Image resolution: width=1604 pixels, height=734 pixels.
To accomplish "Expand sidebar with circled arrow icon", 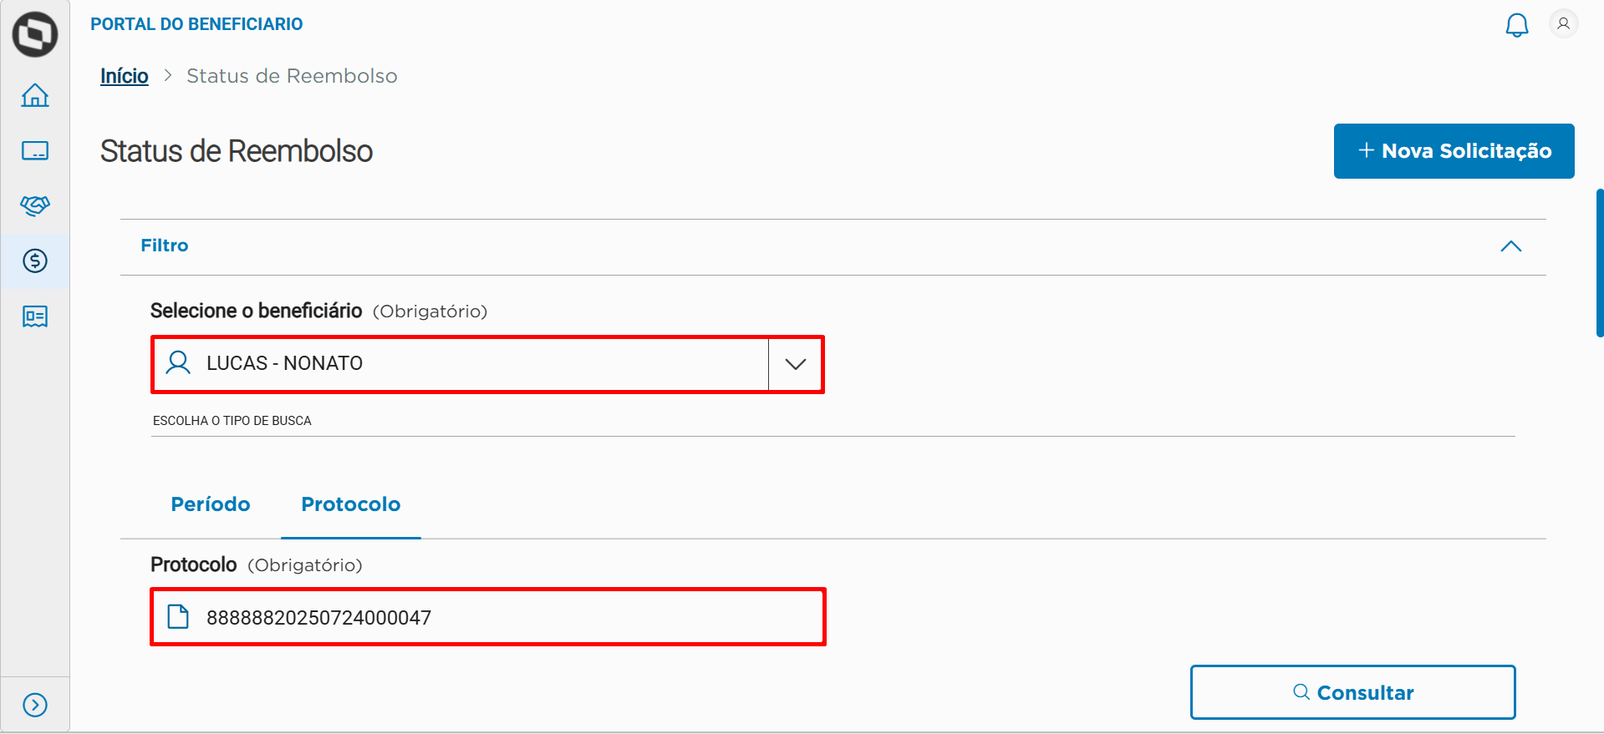I will (35, 705).
